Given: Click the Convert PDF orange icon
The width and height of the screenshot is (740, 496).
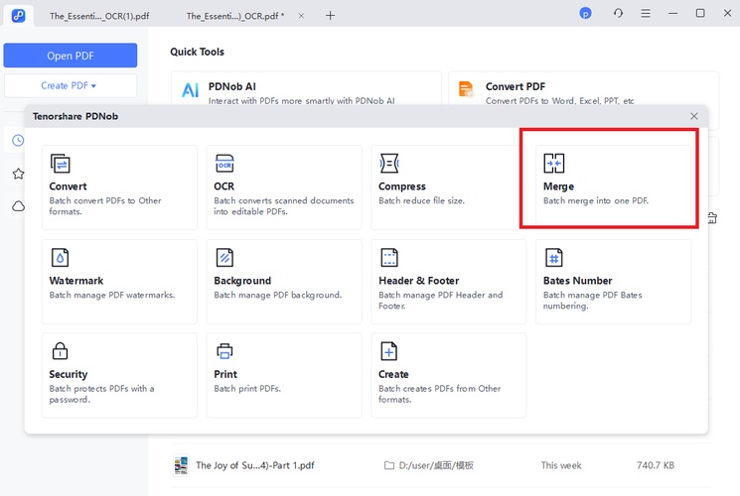Looking at the screenshot, I should coord(466,88).
